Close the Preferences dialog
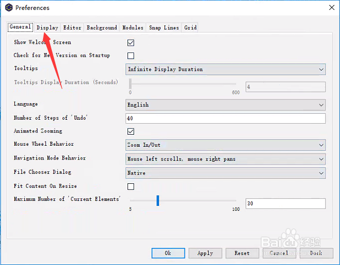Screen dimensions: 340x265 pyautogui.click(x=332, y=8)
